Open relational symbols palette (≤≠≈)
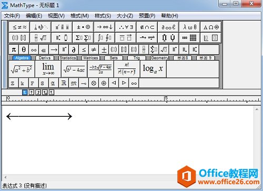The width and height of the screenshot is (263, 191). pos(19,27)
